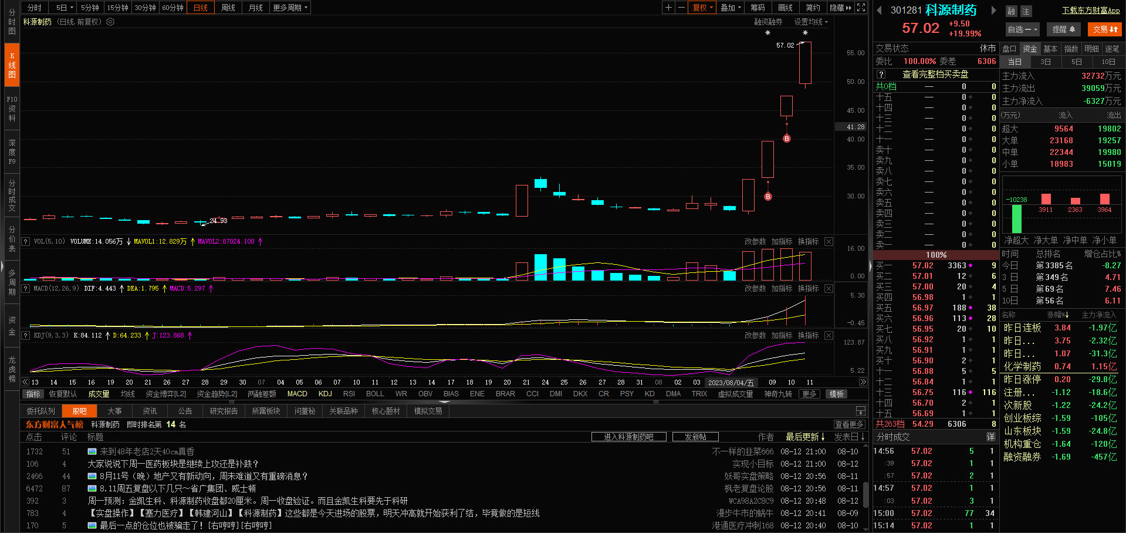Open 自选一 watchlist dropdown
This screenshot has height=533, width=1126.
coord(1023,29)
